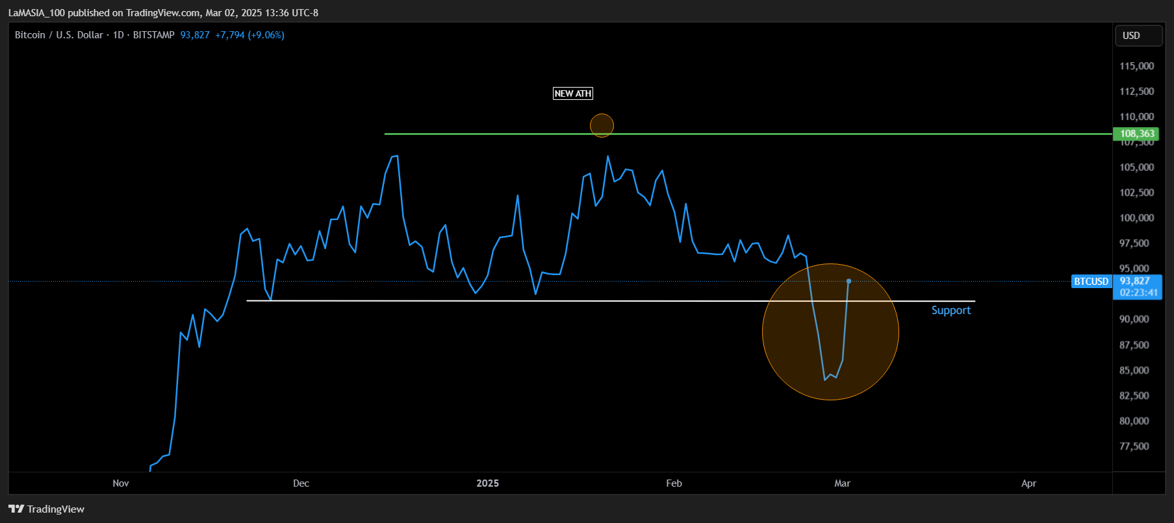Click the NEW ATH label box

click(x=572, y=93)
